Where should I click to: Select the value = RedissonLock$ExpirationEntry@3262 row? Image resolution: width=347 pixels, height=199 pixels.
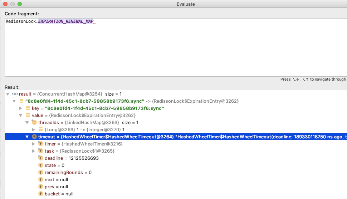point(176,116)
